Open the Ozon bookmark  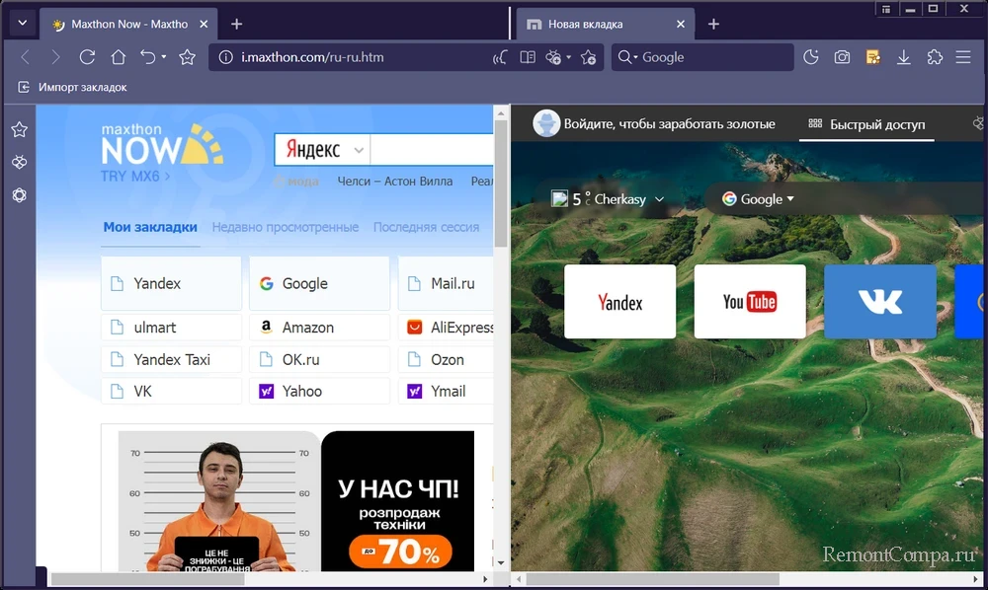tap(447, 359)
